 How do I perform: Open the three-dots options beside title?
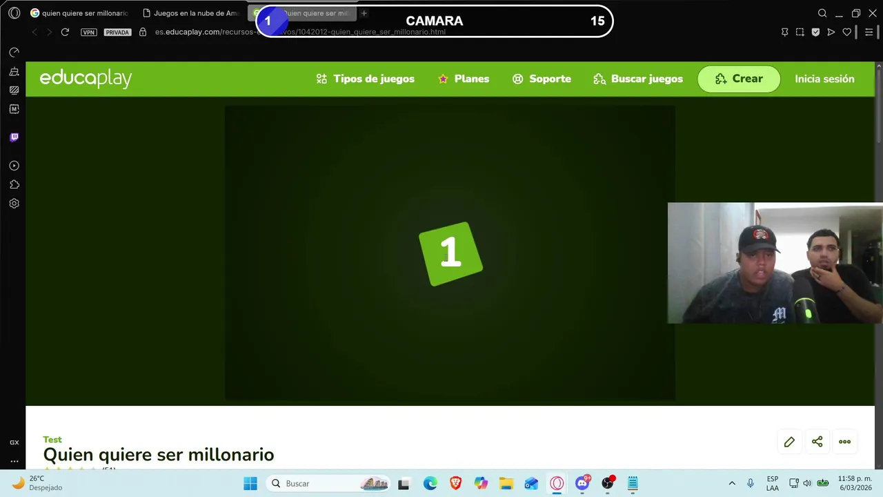coord(844,442)
